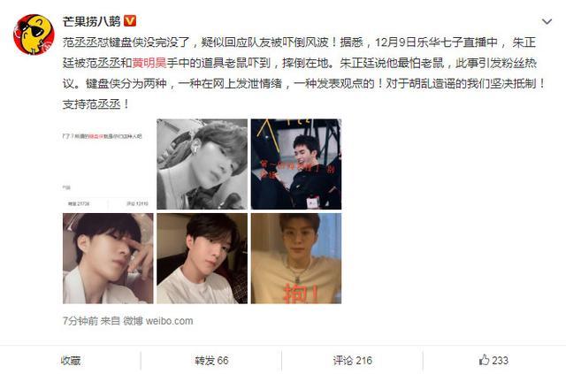The height and width of the screenshot is (374, 566).
Task: Click the 微博 weibo.com source link
Action: (158, 321)
